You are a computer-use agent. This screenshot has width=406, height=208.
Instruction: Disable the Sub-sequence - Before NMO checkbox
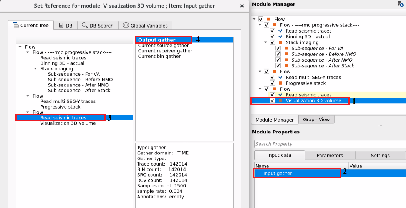[278, 54]
